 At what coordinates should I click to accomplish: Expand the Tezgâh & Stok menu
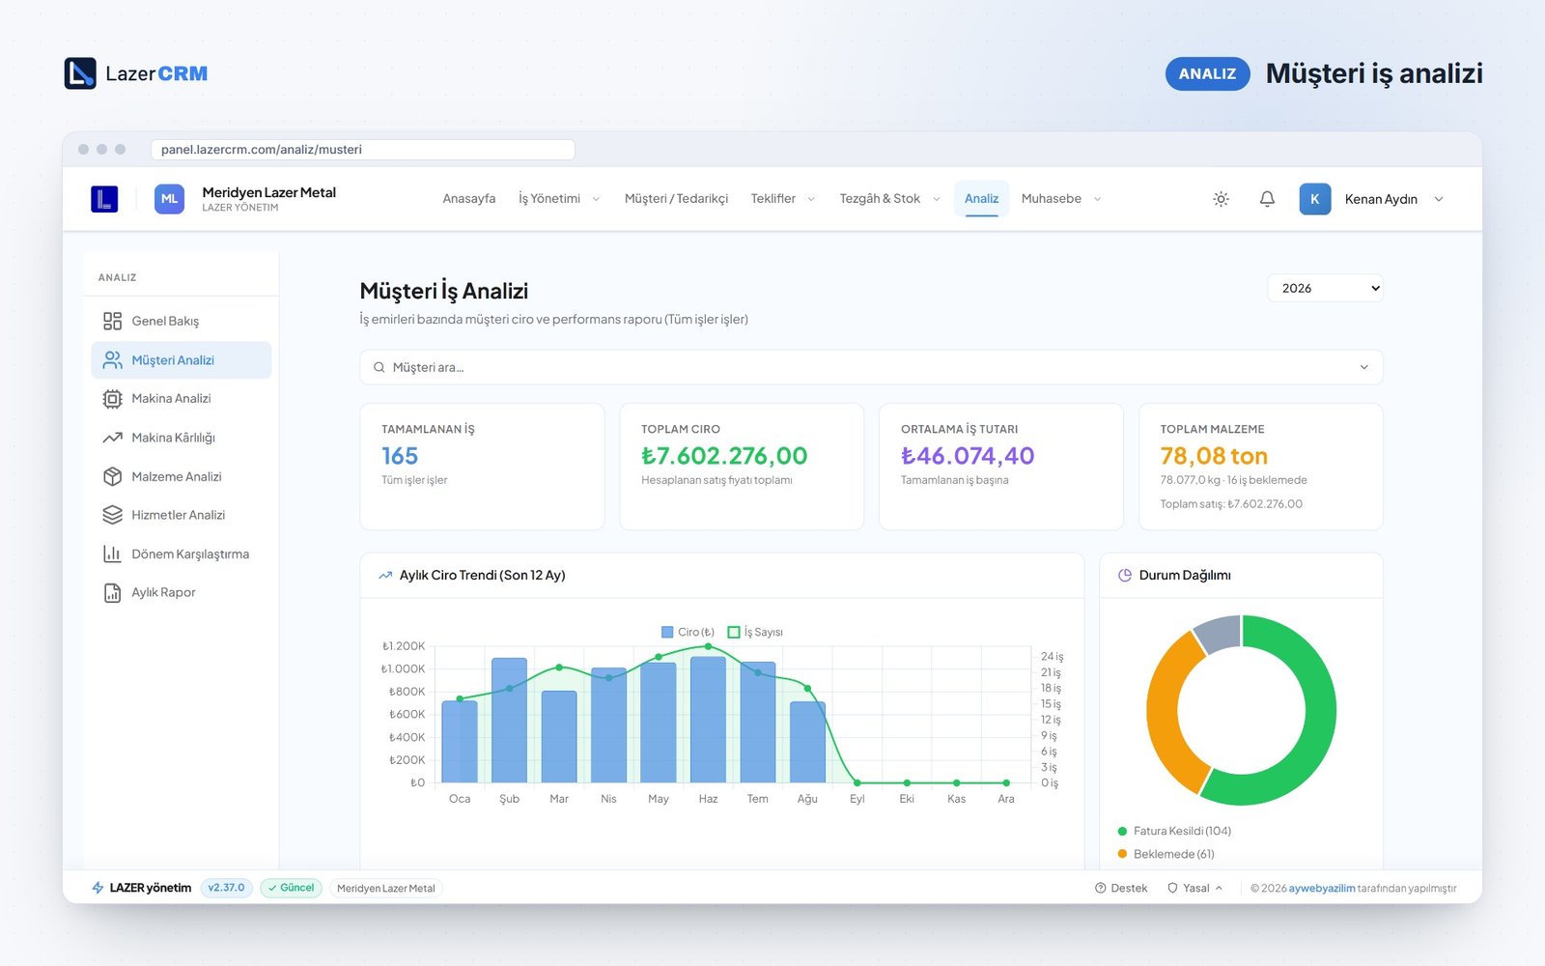[888, 199]
